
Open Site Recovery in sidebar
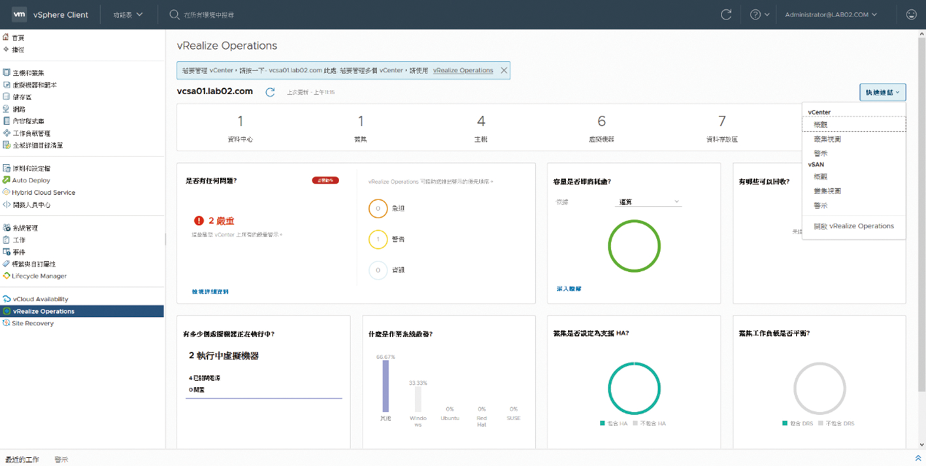(28, 324)
